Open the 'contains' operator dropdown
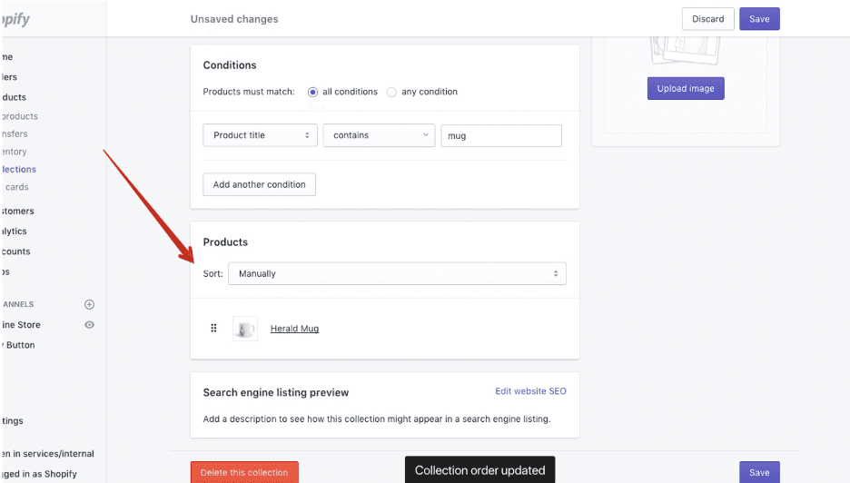 click(379, 135)
